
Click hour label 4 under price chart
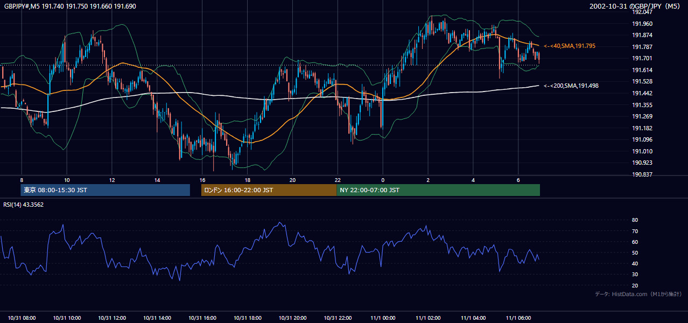[x=473, y=180]
